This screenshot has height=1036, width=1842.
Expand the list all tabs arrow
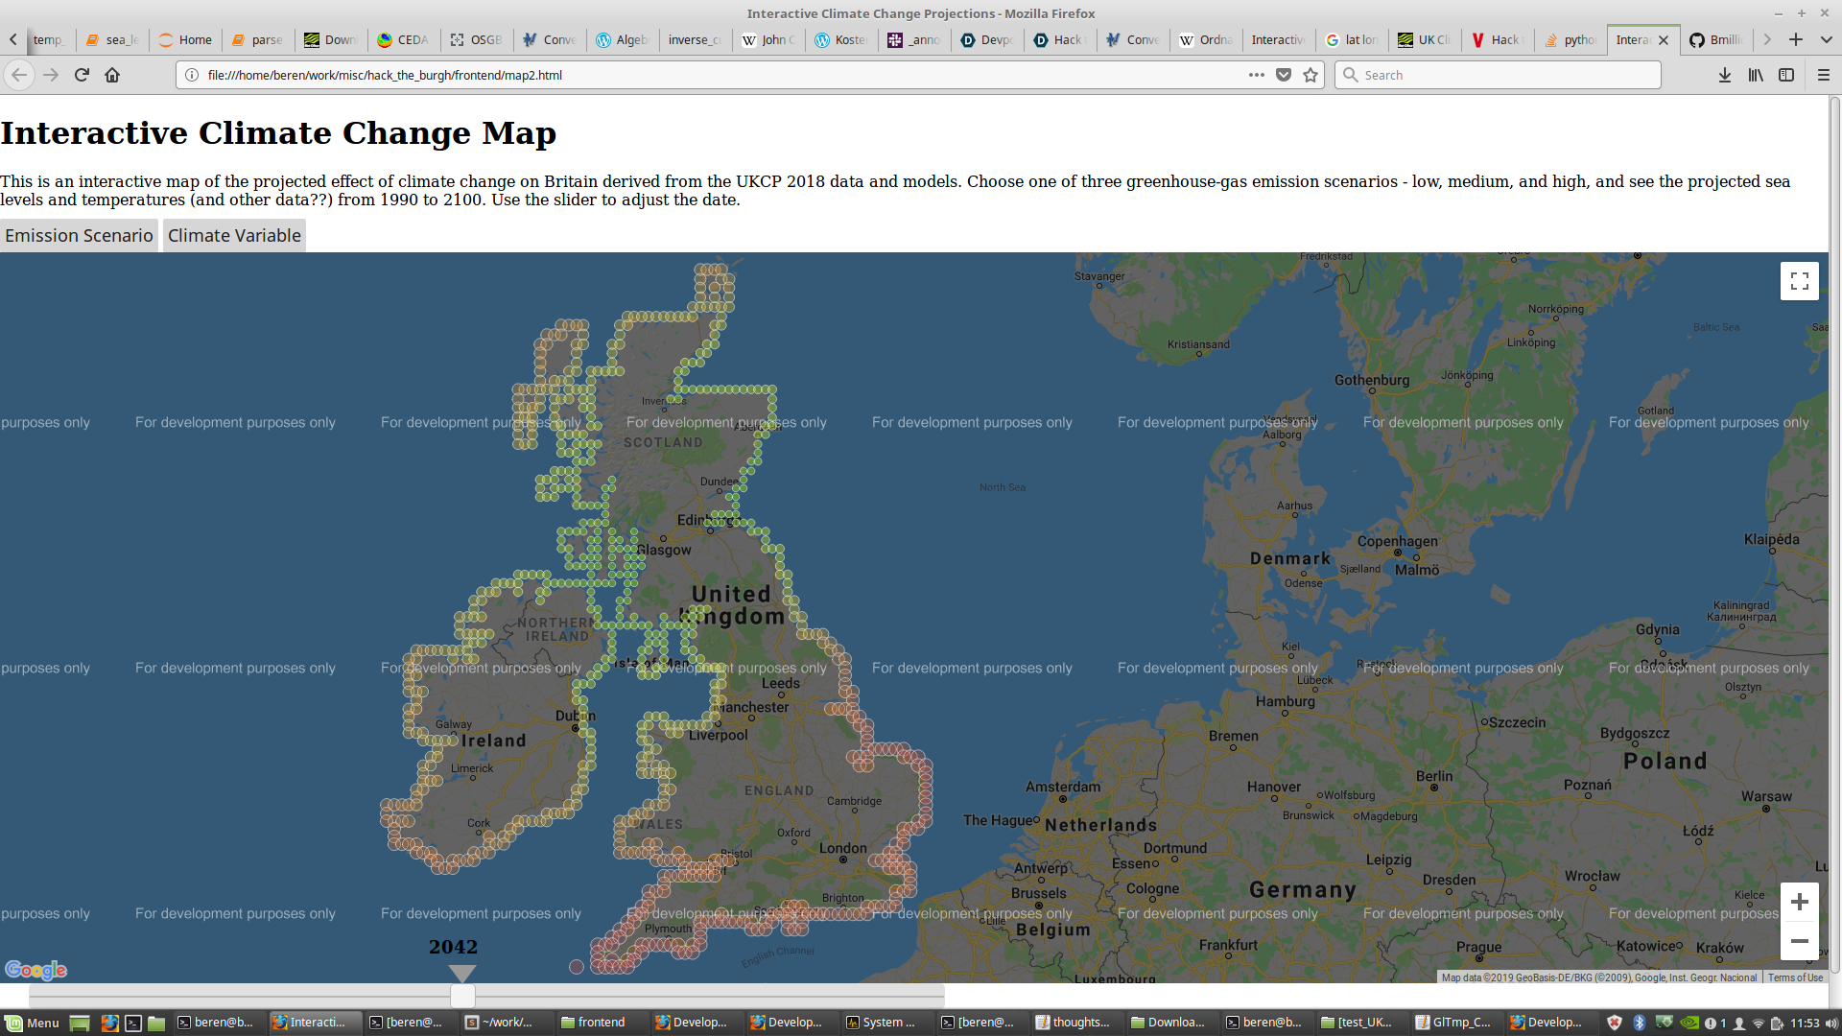click(1827, 39)
